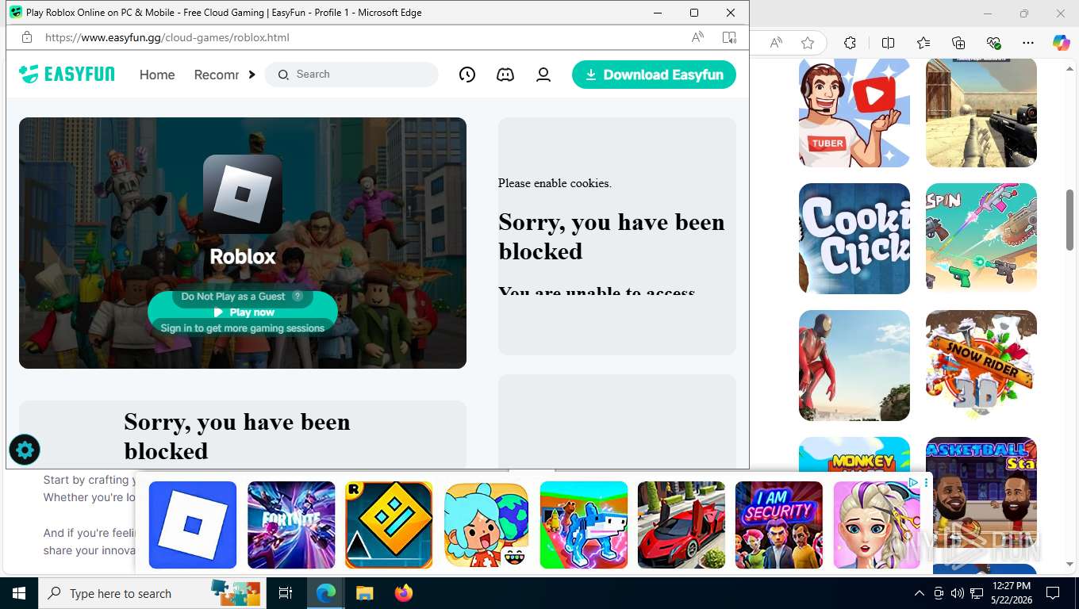Viewport: 1079px width, 609px height.
Task: Click Download Easyfun button
Action: pos(654,75)
